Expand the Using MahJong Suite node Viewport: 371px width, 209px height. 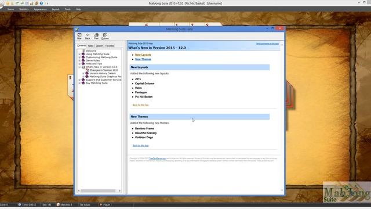point(79,54)
